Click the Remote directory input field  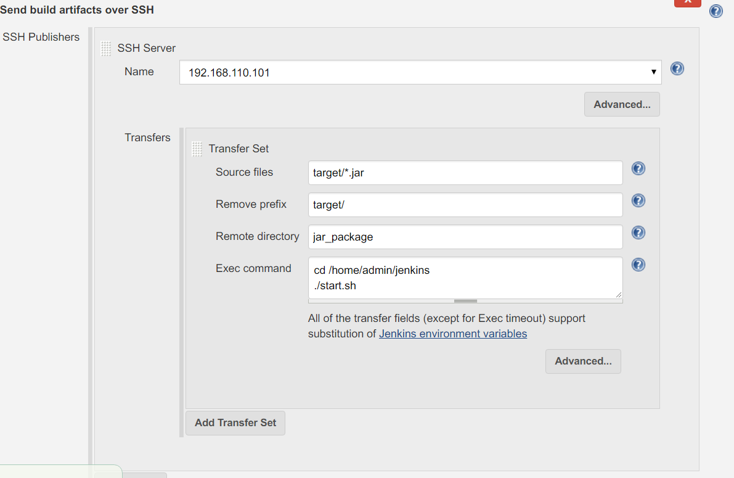point(465,237)
